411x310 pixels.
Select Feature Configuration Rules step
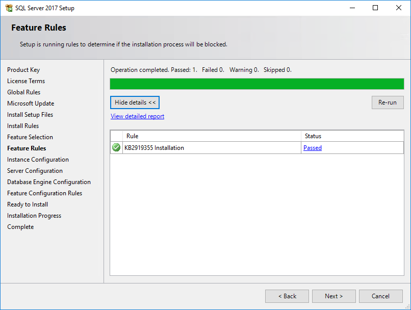point(44,193)
